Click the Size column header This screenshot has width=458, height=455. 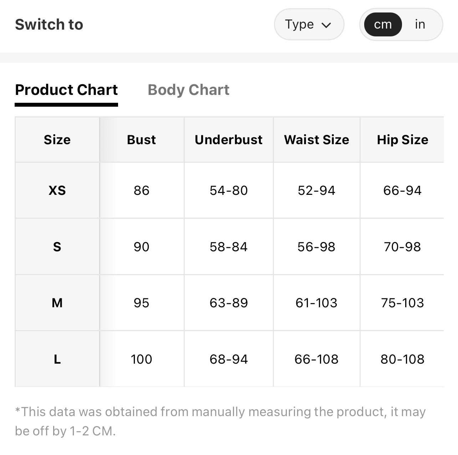pyautogui.click(x=57, y=140)
